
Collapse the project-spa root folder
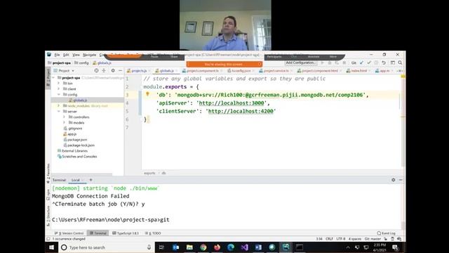(53, 78)
